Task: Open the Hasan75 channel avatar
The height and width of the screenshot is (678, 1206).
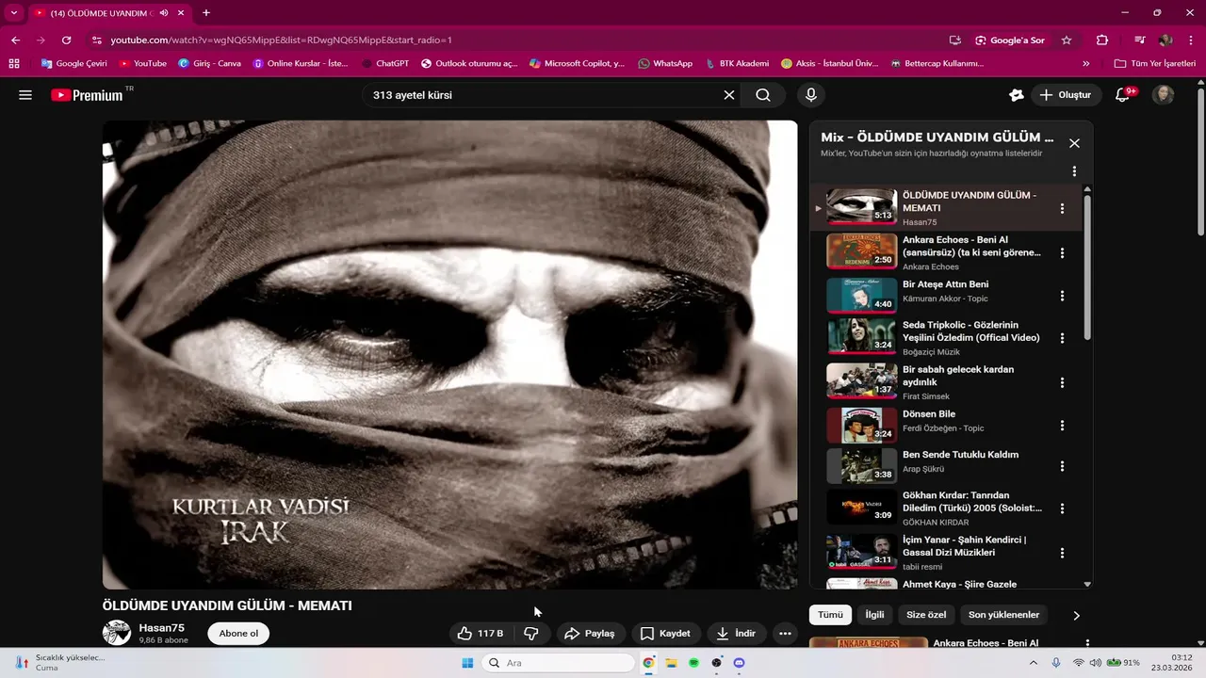Action: [x=117, y=633]
